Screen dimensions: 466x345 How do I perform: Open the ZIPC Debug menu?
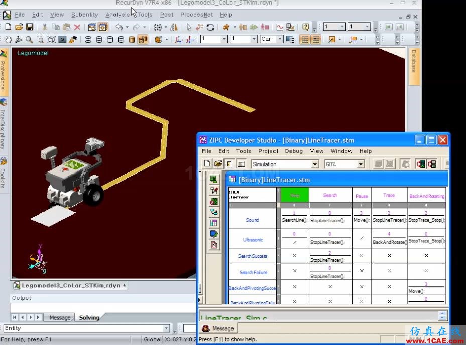point(294,151)
